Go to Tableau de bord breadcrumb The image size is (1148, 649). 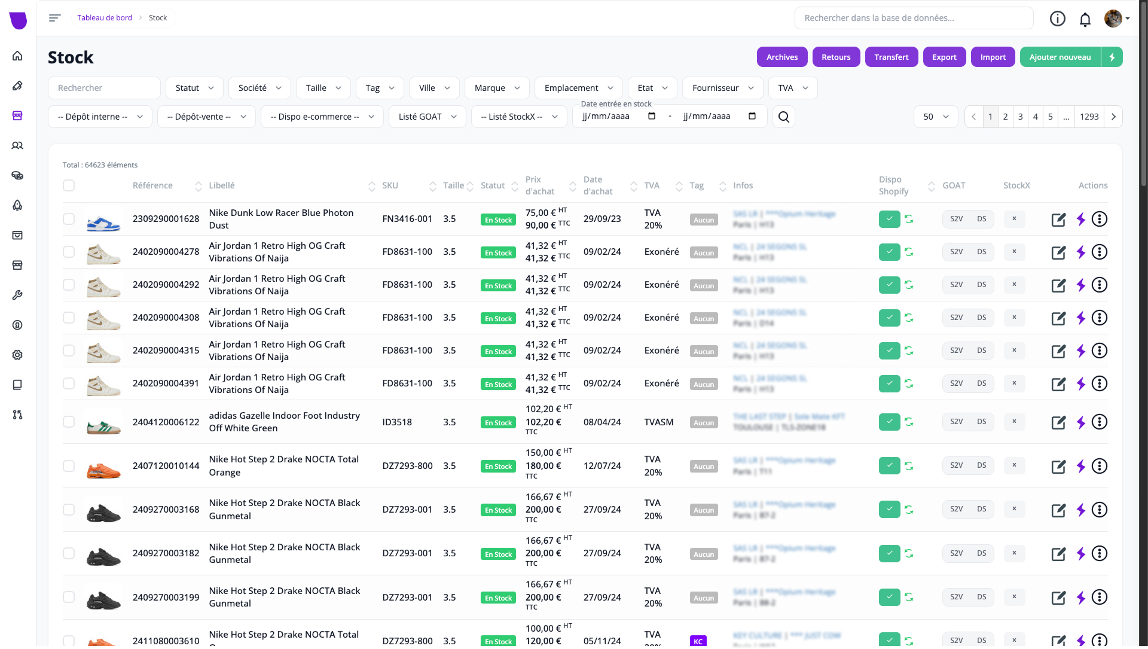pyautogui.click(x=105, y=18)
